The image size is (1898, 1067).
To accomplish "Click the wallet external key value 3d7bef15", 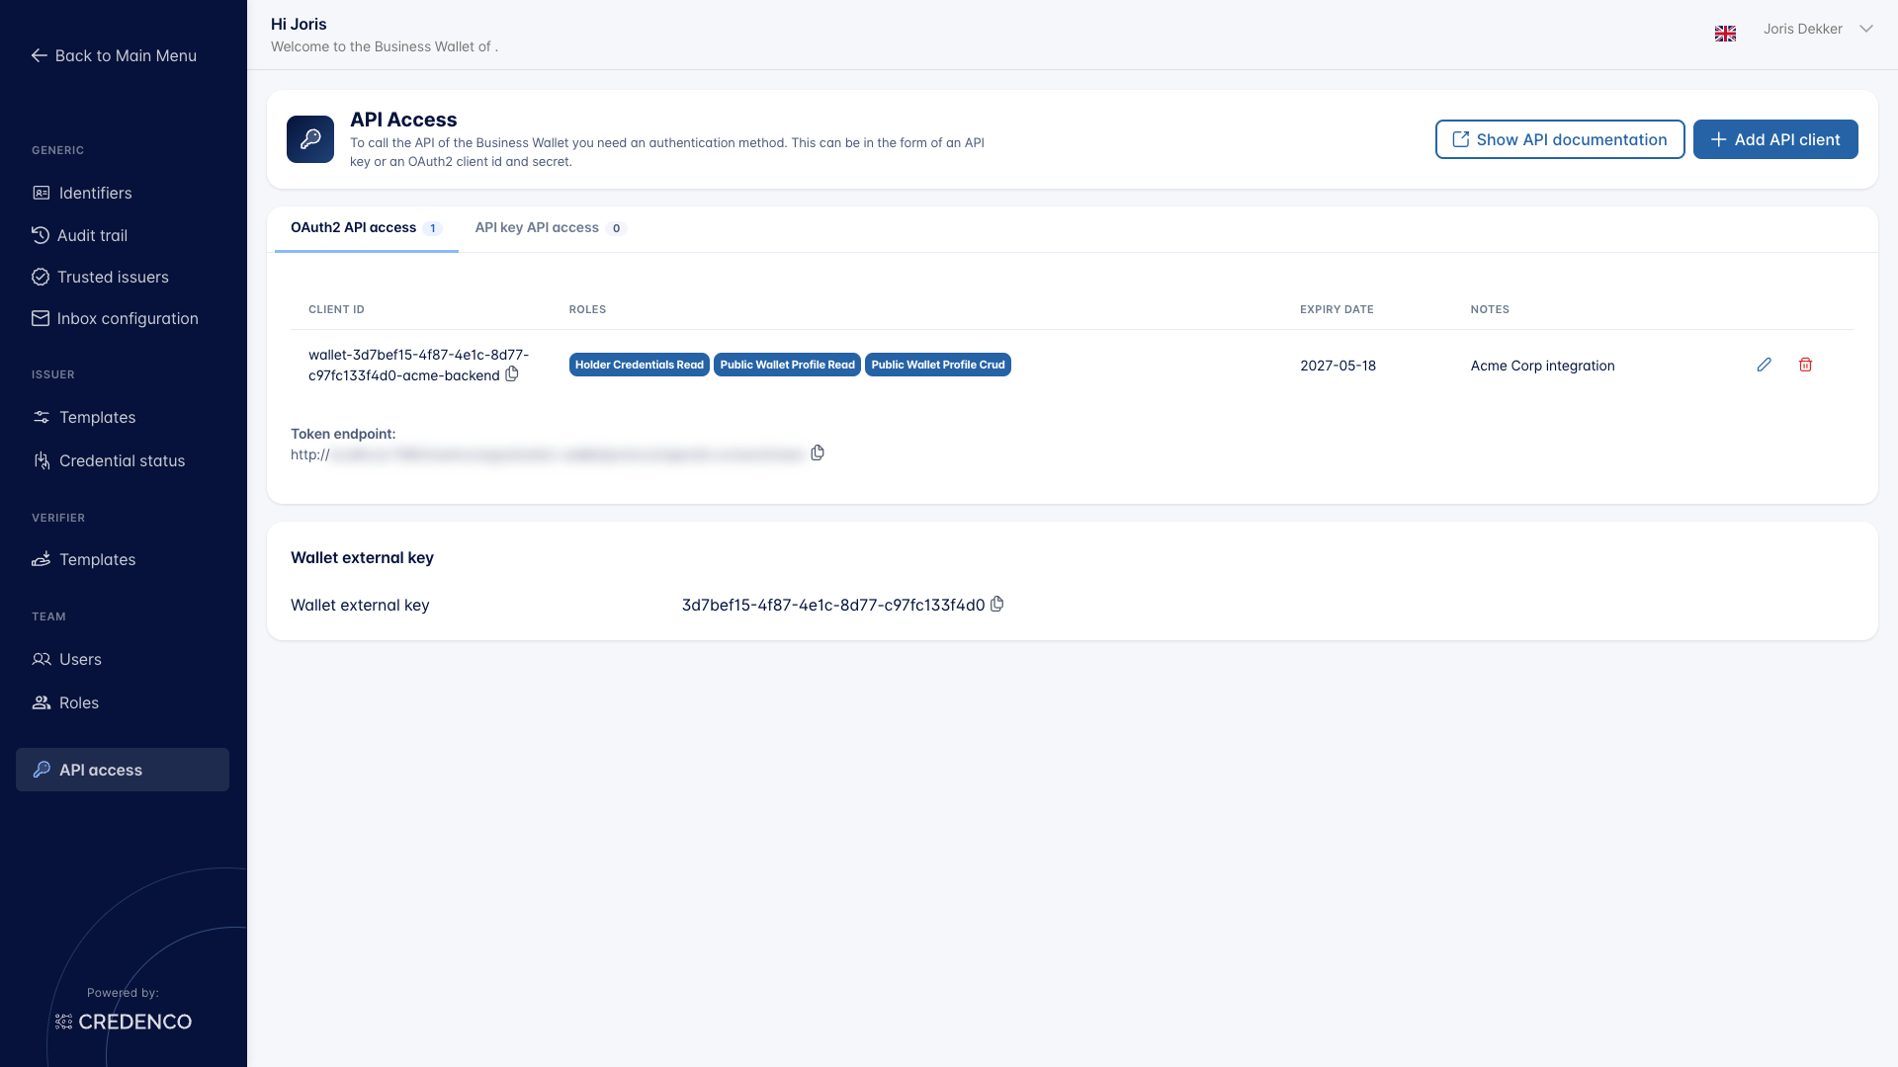I will [x=832, y=605].
